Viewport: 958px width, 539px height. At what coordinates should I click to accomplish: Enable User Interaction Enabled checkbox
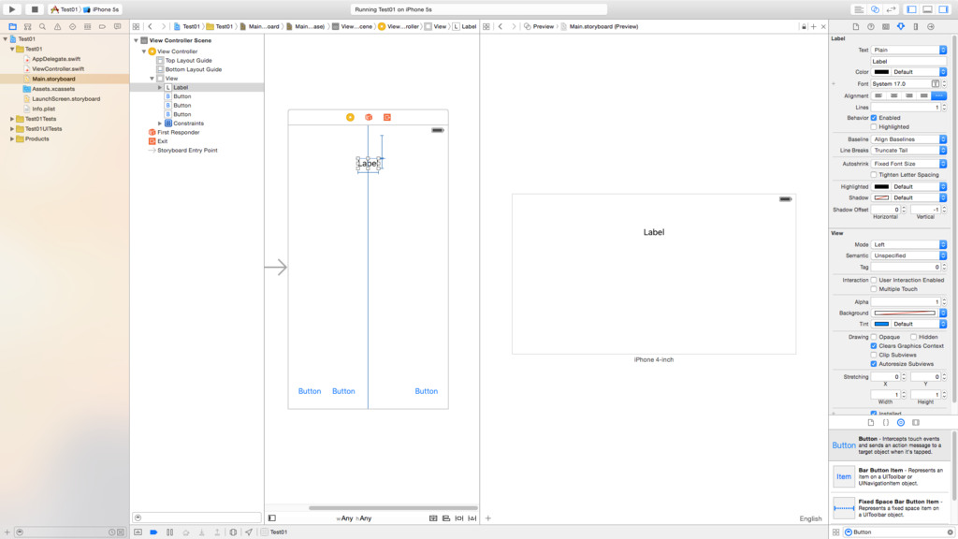click(x=874, y=280)
